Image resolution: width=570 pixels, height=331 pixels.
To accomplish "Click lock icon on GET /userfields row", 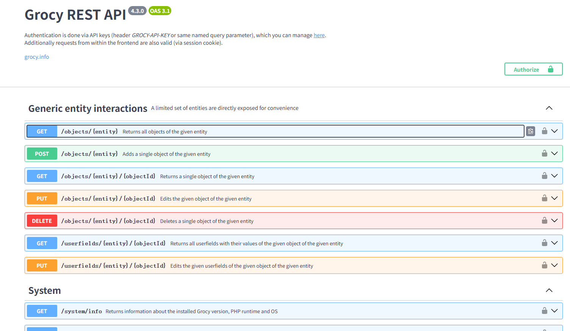I will (545, 243).
